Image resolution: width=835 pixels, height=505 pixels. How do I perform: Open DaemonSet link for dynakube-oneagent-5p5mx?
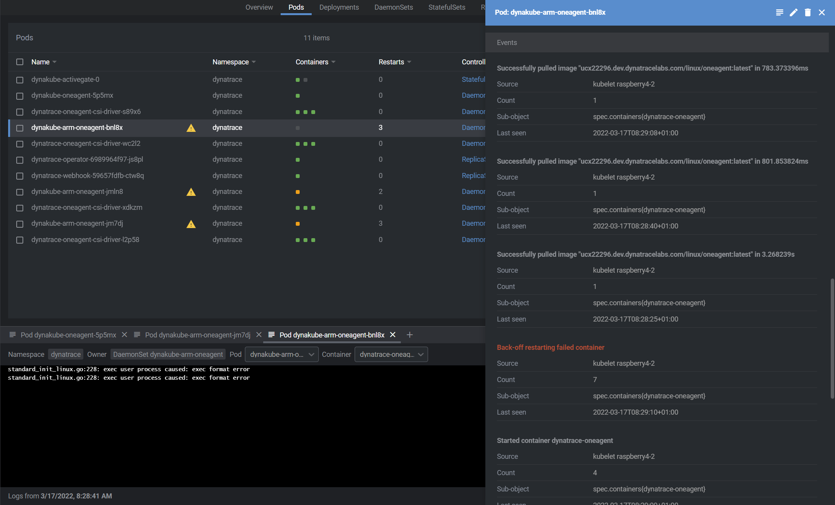(x=473, y=95)
